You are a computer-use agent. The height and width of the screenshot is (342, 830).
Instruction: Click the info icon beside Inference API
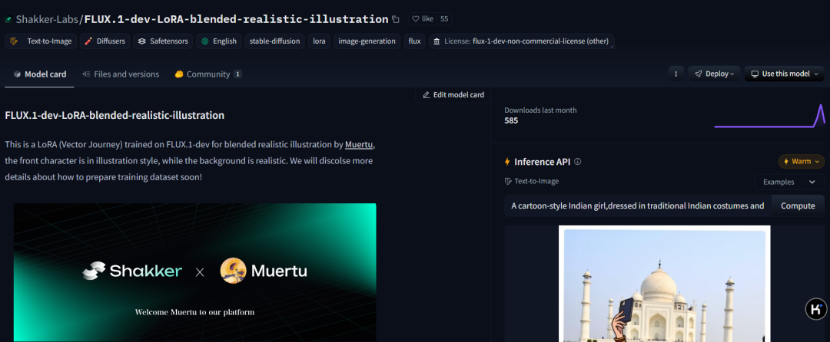pos(578,162)
